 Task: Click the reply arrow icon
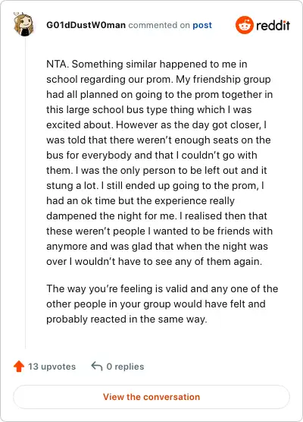point(97,367)
